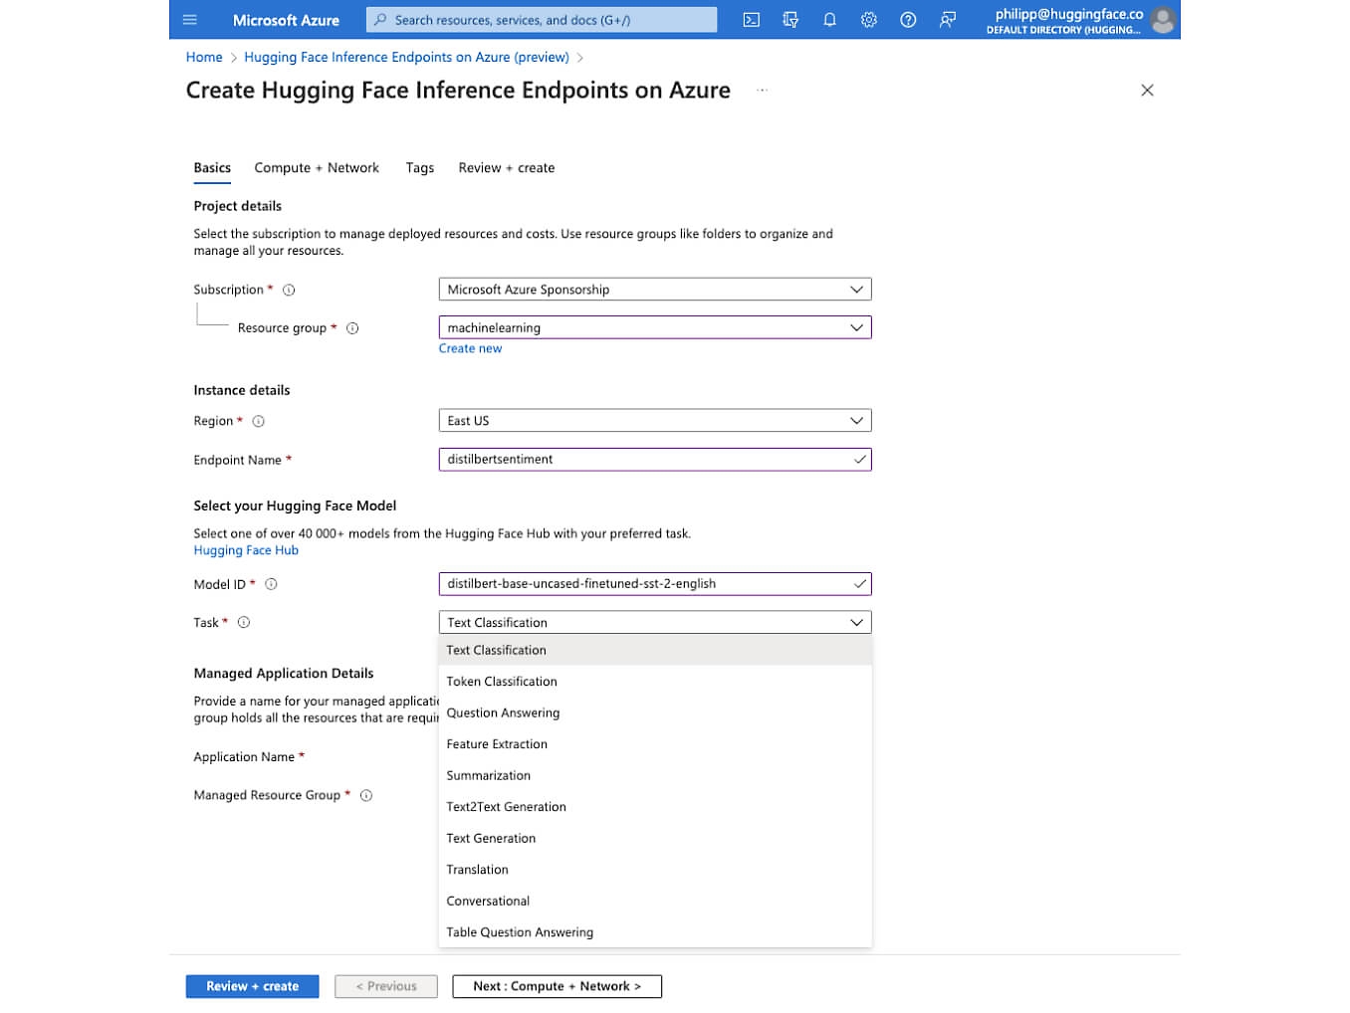1350x1013 pixels.
Task: Click into the Endpoint Name field
Action: click(x=642, y=460)
